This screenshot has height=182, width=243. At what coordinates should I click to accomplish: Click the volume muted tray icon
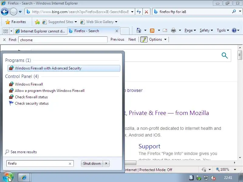point(213,178)
